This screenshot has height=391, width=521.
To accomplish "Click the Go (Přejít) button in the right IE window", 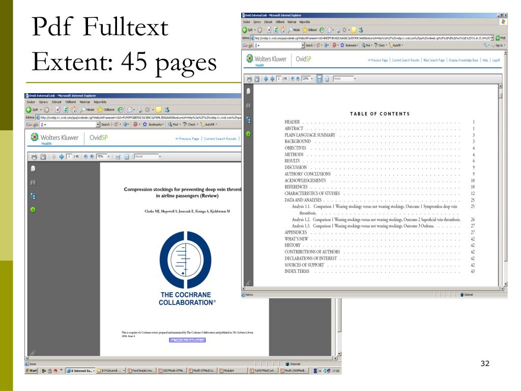I will [501, 38].
